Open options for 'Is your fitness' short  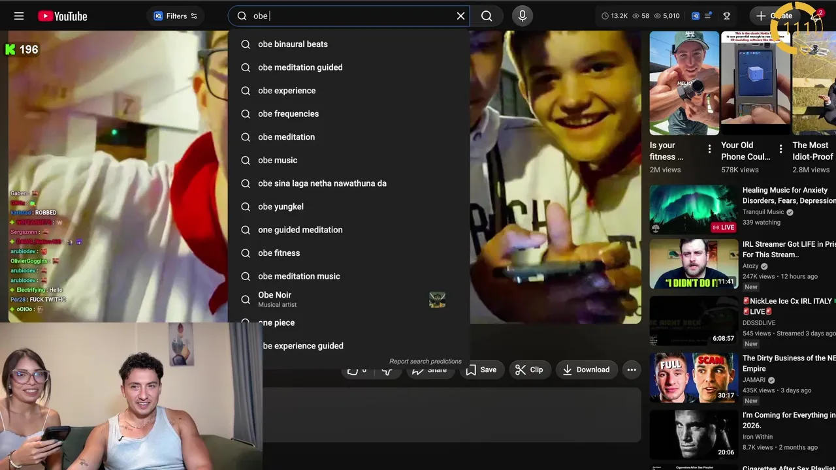coord(709,149)
